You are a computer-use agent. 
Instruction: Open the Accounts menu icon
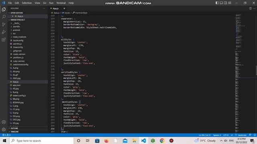point(4,122)
